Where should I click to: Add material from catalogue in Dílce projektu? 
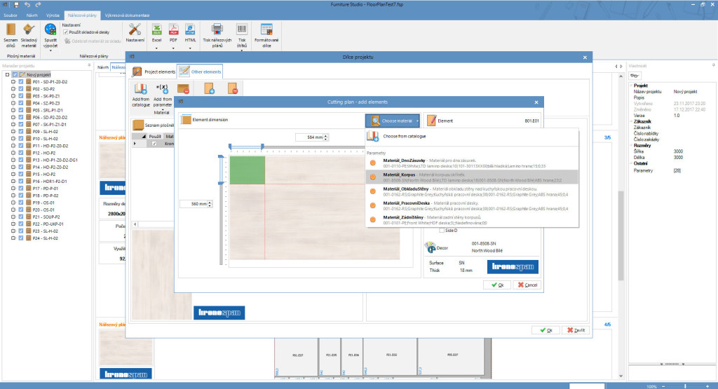point(140,95)
